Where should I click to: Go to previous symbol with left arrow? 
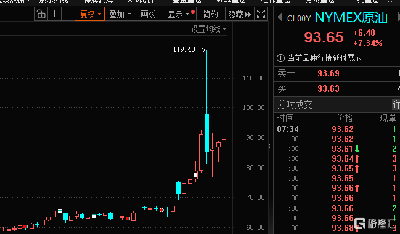[x=280, y=18]
